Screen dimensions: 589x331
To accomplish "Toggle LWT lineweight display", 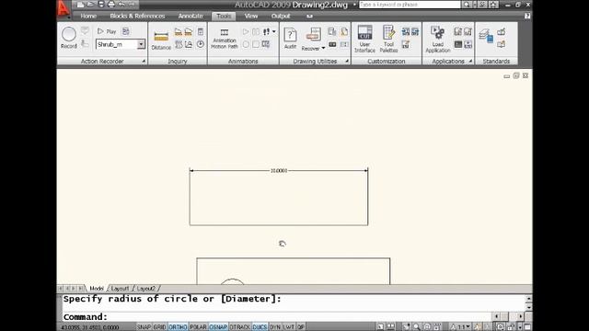I will [289, 327].
